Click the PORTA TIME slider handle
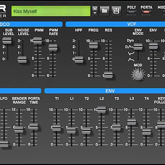The image size is (165, 165). point(34,126)
